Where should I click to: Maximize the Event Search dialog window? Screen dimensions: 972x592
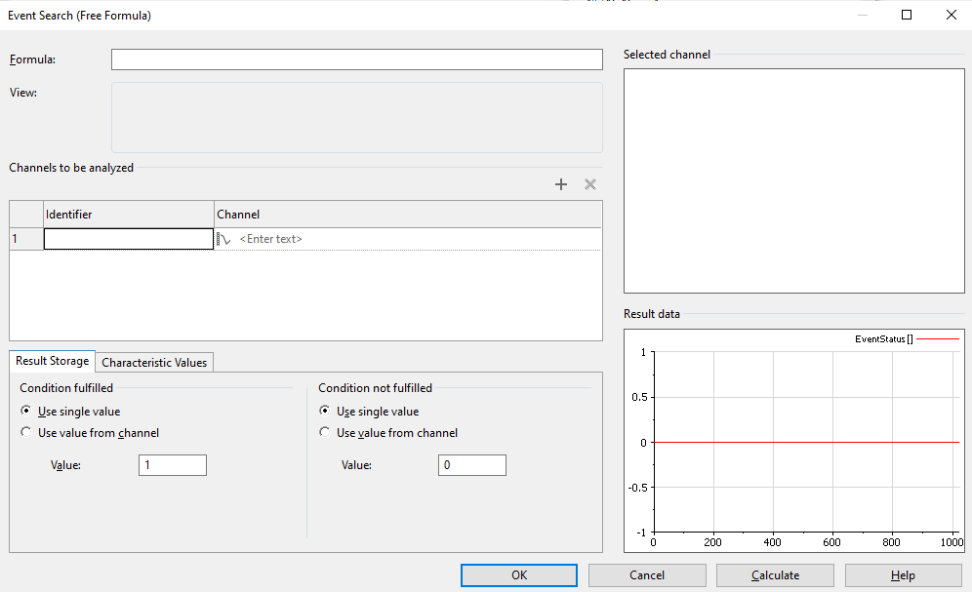click(907, 15)
